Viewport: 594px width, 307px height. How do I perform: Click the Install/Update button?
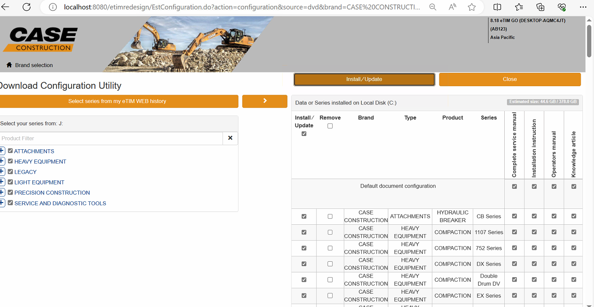(x=364, y=79)
